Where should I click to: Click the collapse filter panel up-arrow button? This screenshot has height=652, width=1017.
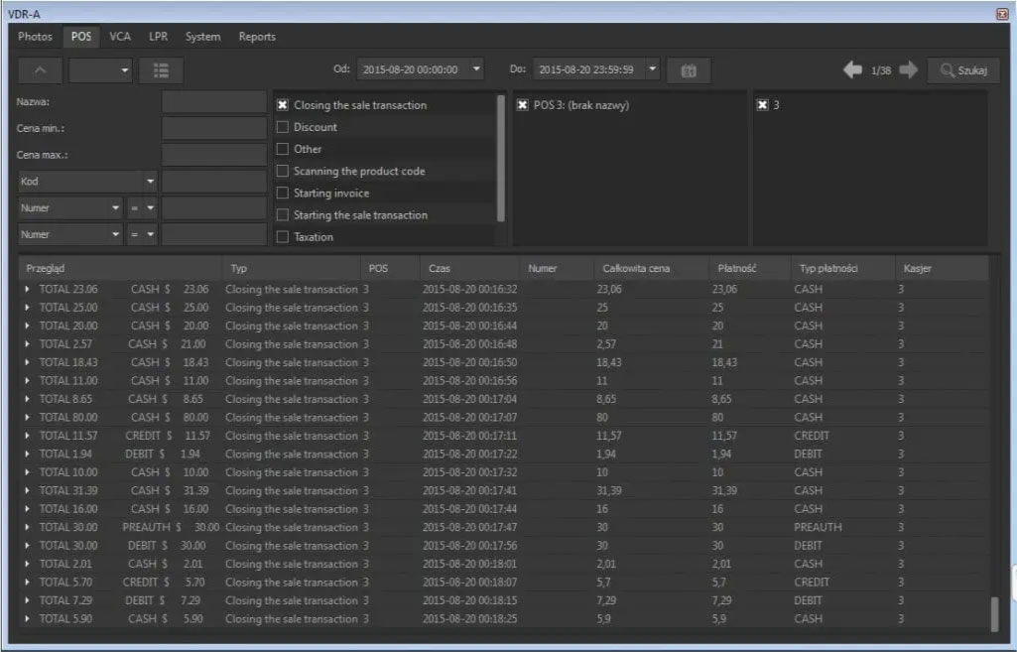[x=40, y=70]
